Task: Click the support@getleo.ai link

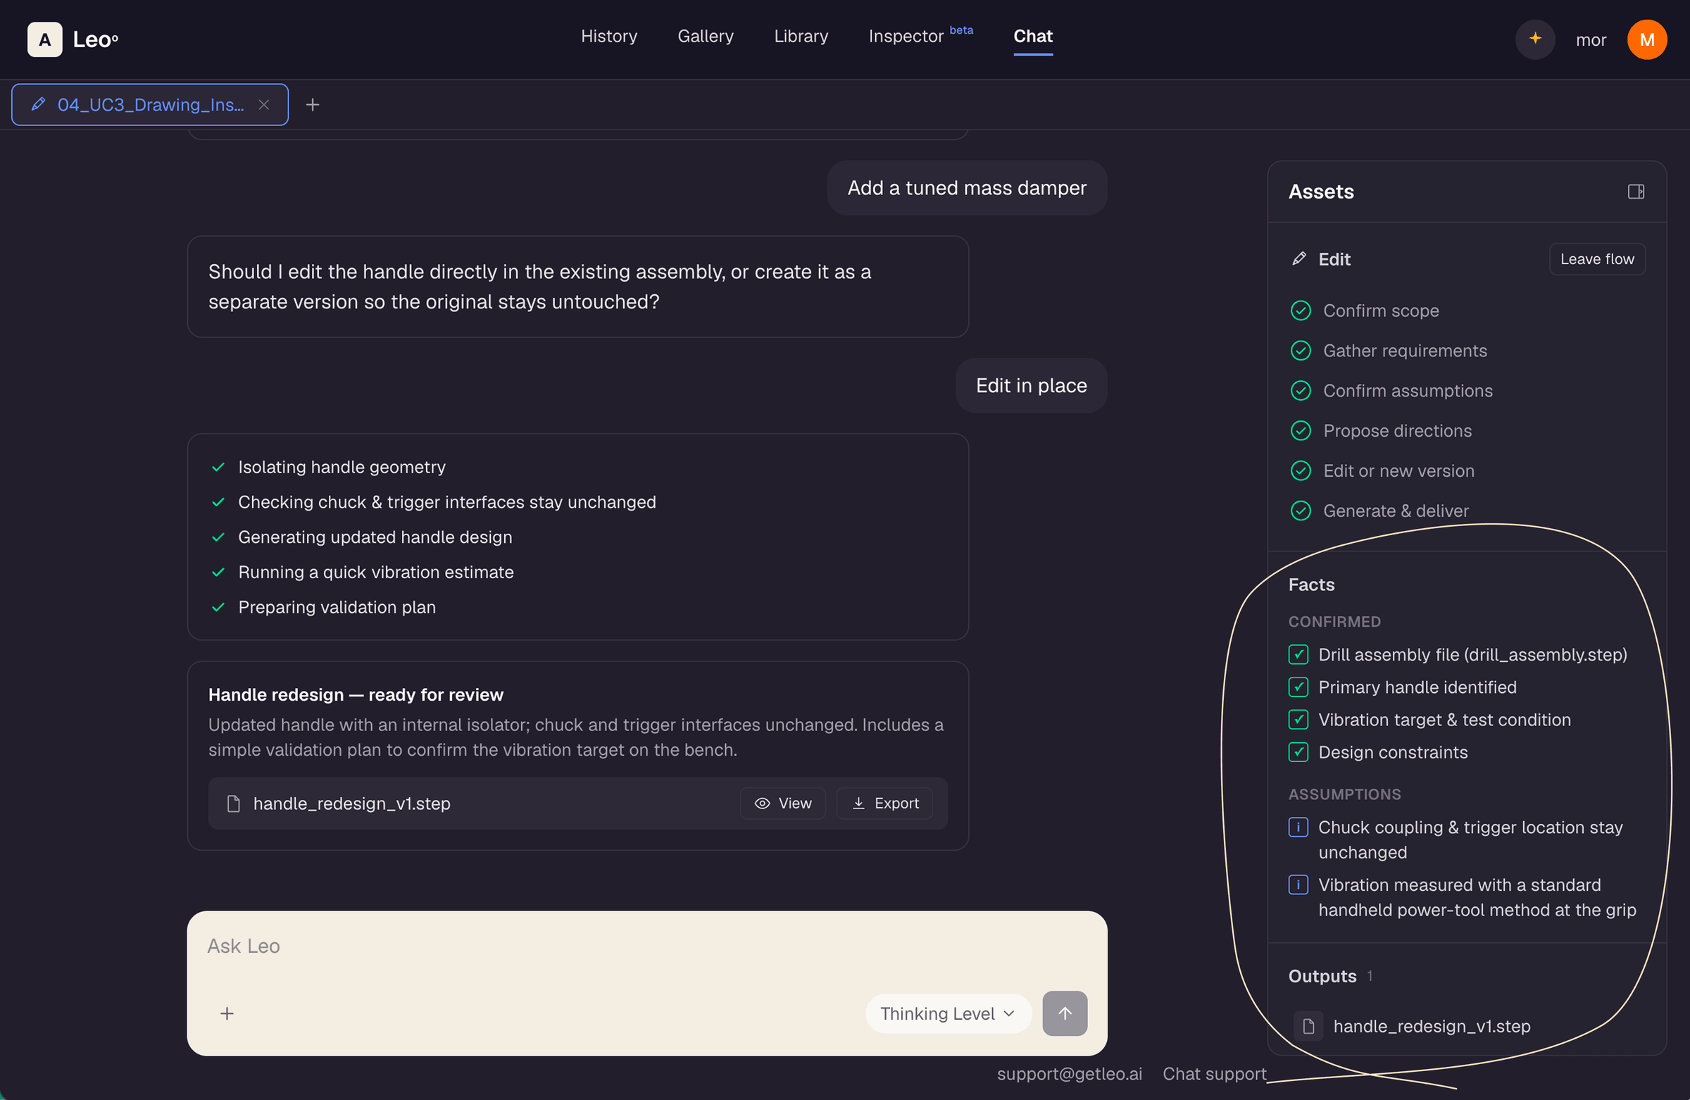Action: (1070, 1075)
